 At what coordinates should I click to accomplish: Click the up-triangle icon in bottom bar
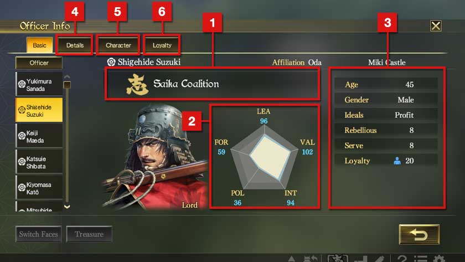(x=292, y=259)
